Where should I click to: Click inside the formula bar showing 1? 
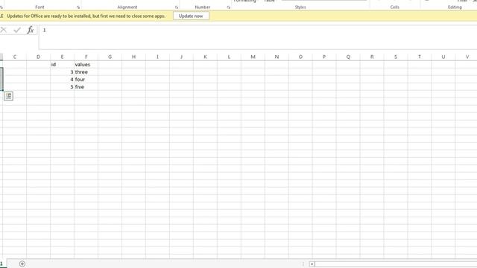(x=258, y=37)
